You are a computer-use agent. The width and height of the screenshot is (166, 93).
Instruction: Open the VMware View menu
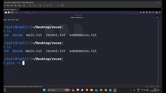(x=8, y=5)
